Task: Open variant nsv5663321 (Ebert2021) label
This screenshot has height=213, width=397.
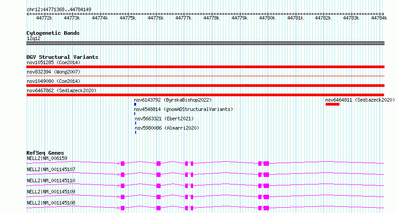Action: 164,119
